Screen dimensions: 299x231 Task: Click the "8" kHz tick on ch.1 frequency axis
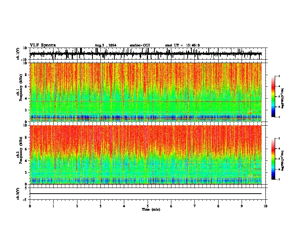click(x=26, y=75)
